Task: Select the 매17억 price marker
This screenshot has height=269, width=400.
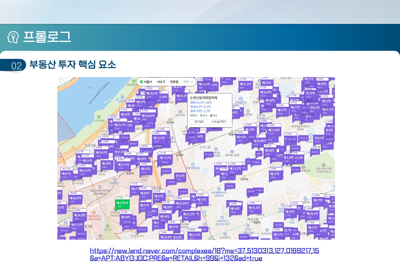Action: point(282,111)
